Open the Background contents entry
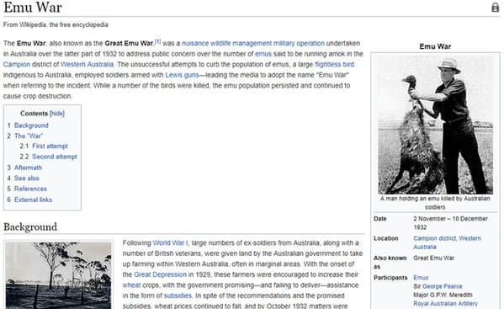 coord(31,125)
